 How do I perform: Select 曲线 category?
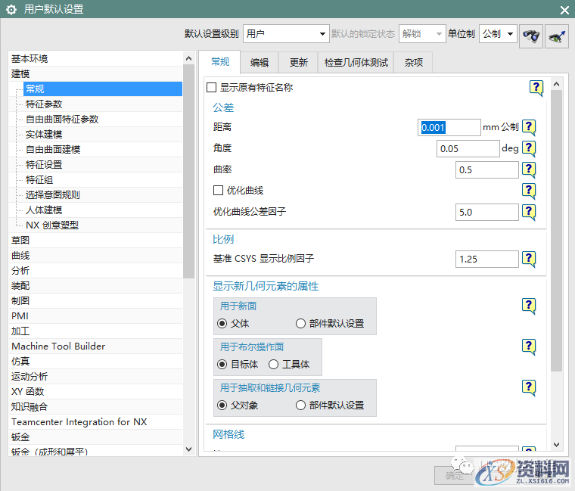95,256
